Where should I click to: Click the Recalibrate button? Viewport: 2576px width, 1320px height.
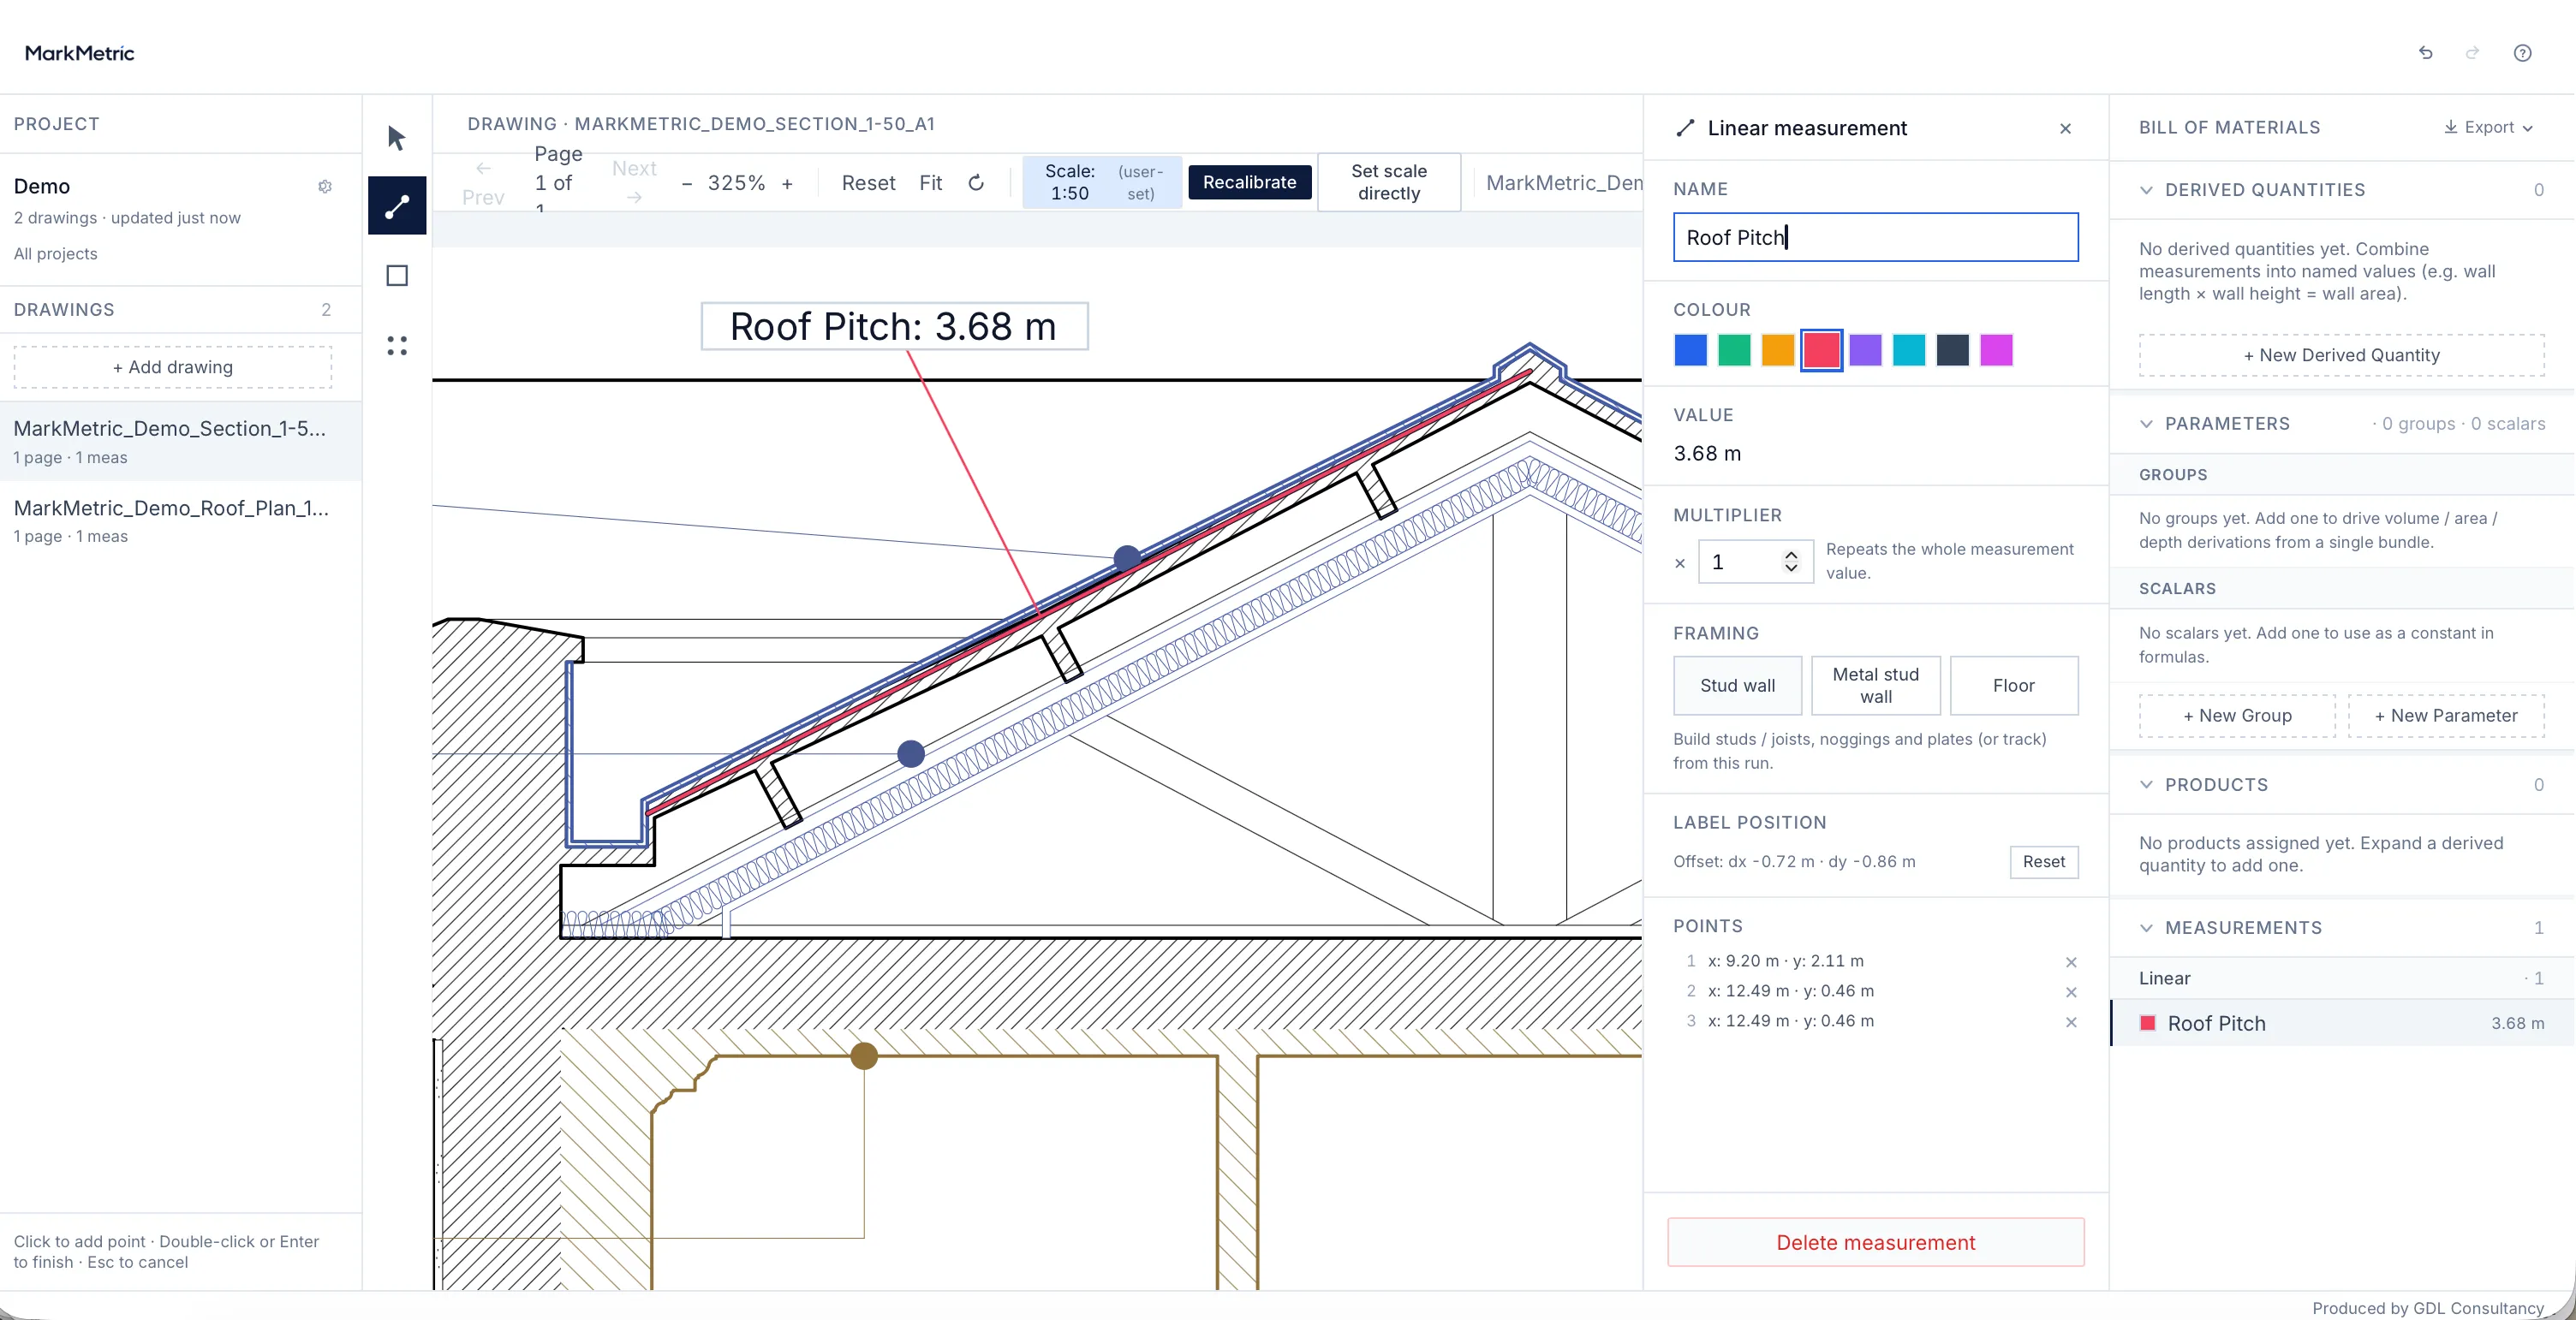[x=1249, y=183]
